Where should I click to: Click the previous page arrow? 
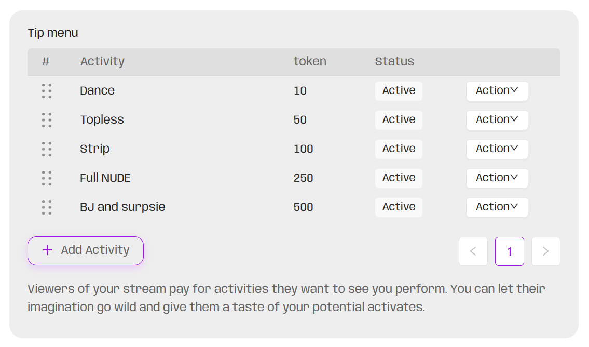[x=473, y=251]
